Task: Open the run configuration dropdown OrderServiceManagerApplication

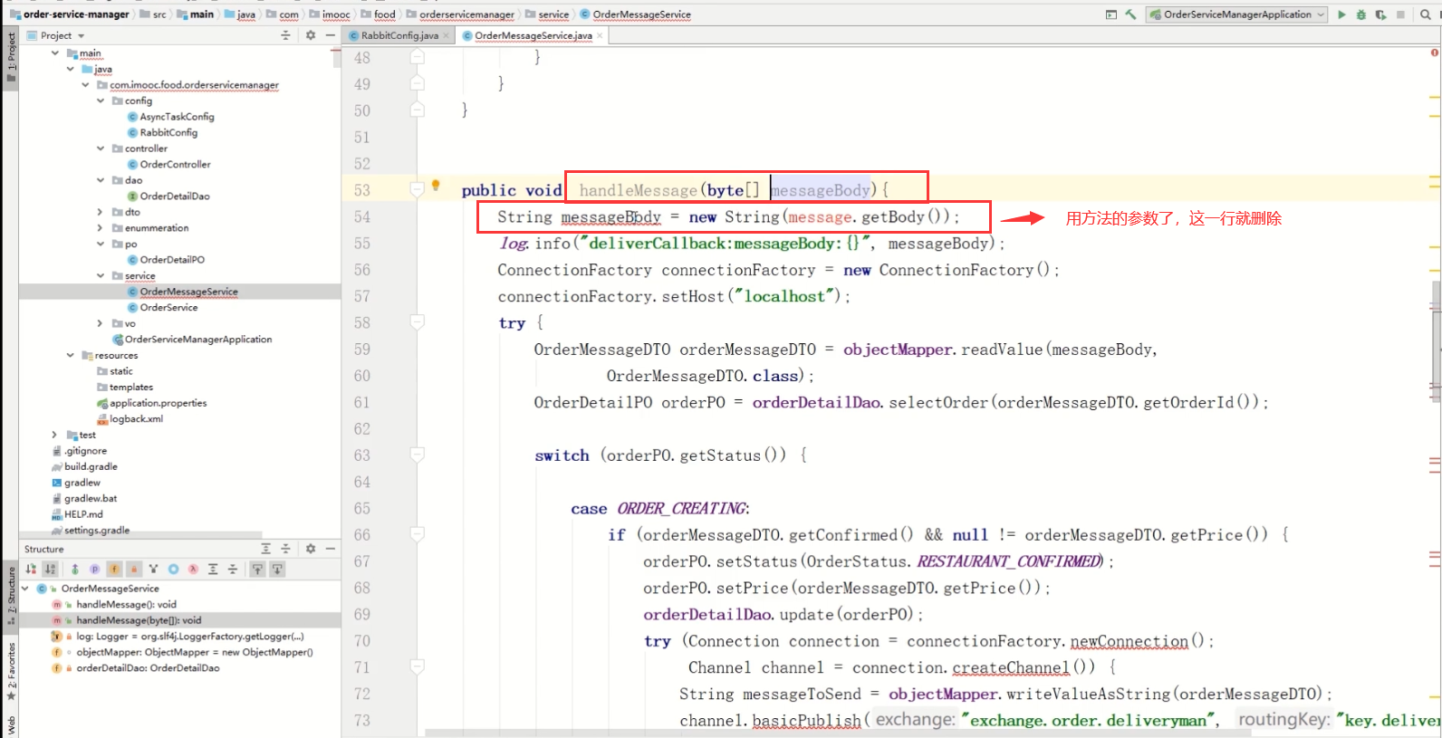Action: point(1236,14)
